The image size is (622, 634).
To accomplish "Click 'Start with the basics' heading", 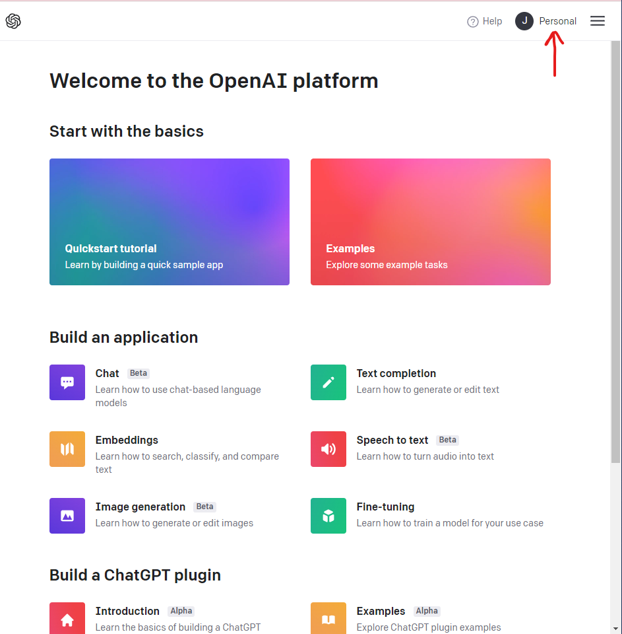I will (x=127, y=131).
